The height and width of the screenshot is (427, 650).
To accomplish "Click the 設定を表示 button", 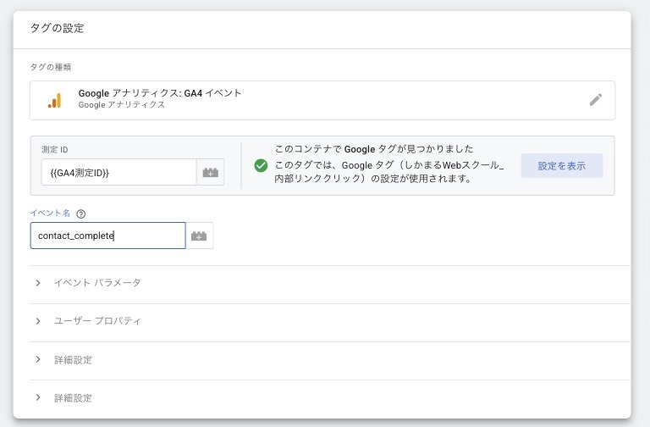I will (x=562, y=165).
